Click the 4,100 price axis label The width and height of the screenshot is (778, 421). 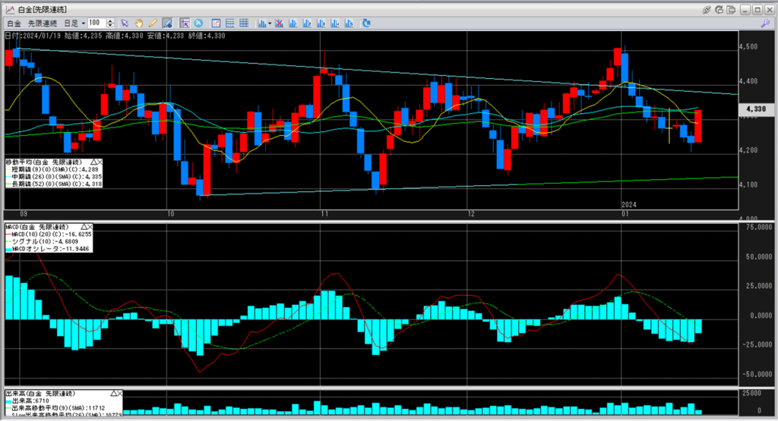point(748,185)
